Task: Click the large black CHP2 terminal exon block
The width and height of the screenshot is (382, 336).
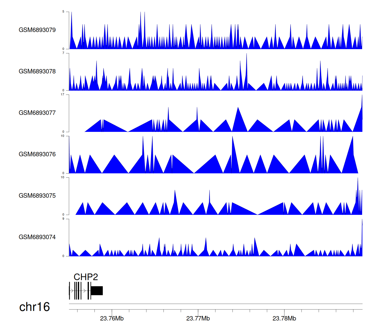Action: 97,291
